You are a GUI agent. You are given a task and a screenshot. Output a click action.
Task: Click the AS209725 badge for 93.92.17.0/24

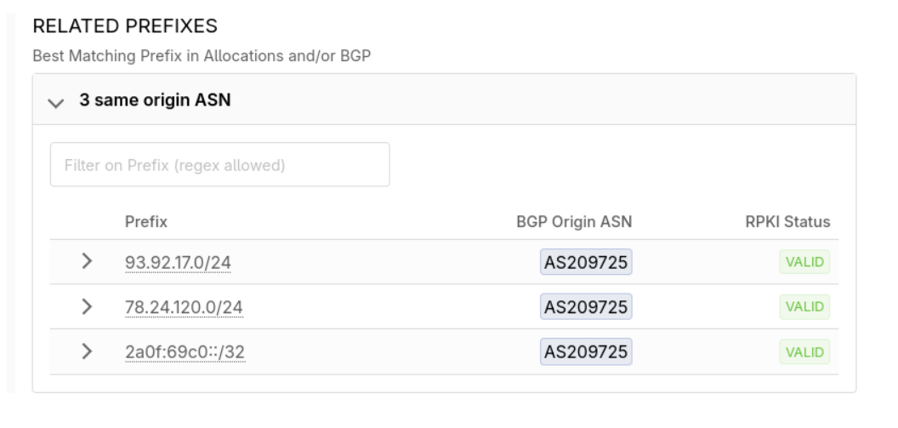586,262
